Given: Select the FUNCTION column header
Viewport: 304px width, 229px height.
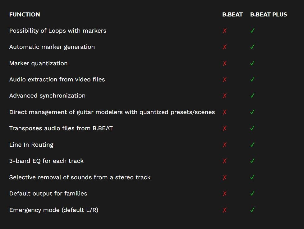Looking at the screenshot, I should 25,15.
